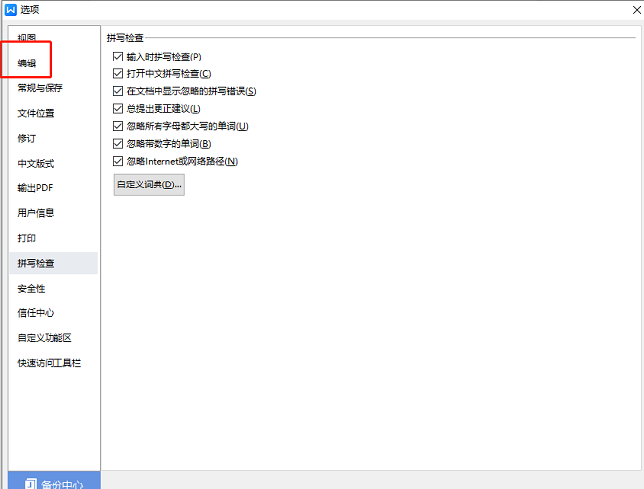
Task: Open the 中文版式 category
Action: click(36, 164)
